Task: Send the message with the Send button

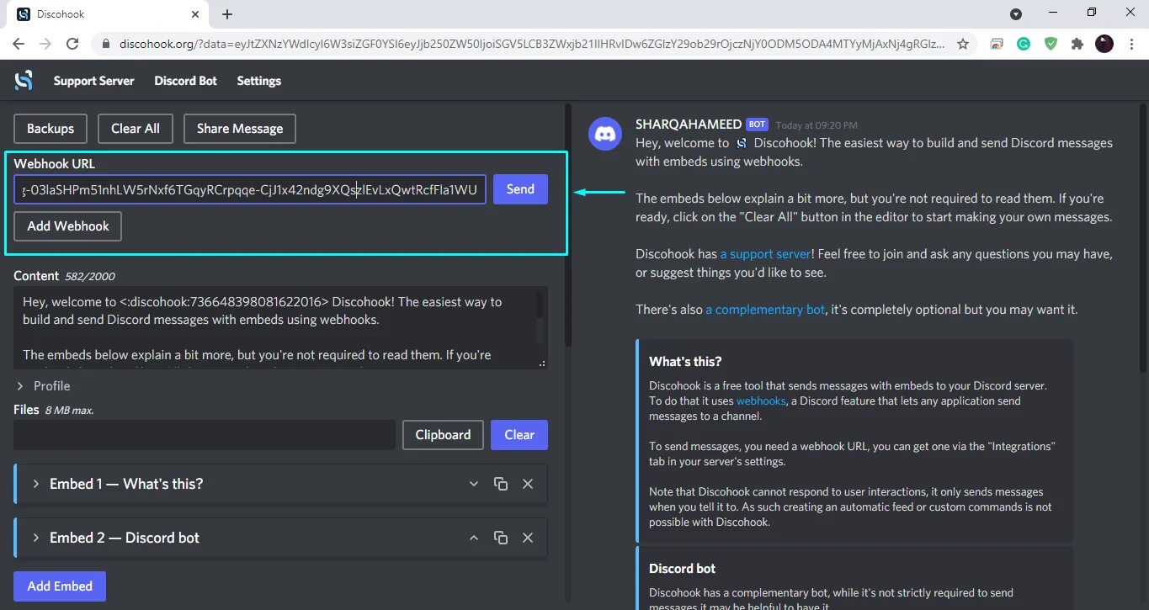Action: 520,189
